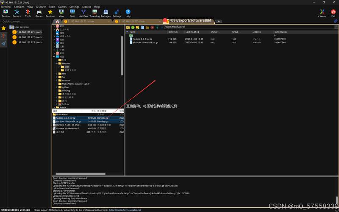
Task: Expand the 510.rar archive node
Action: point(57,104)
